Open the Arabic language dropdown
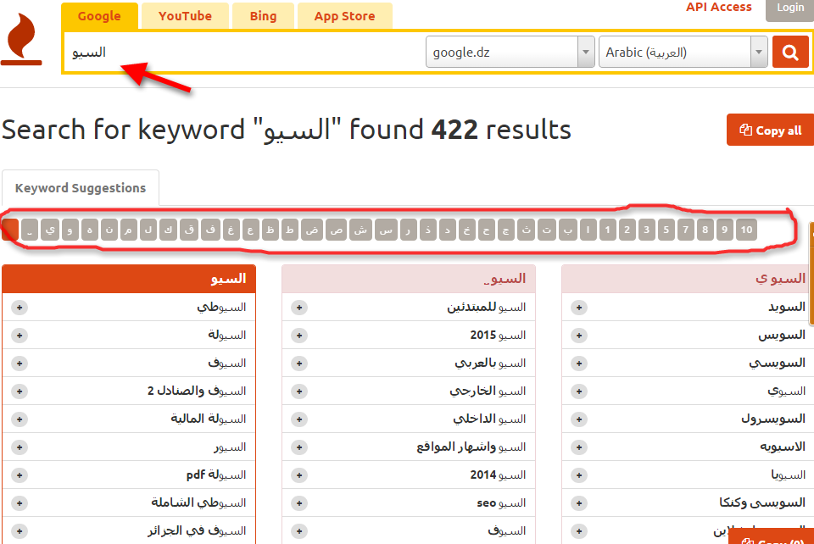The width and height of the screenshot is (814, 544). tap(683, 52)
